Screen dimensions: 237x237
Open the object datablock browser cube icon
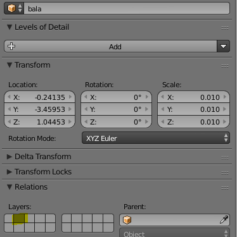(15, 8)
